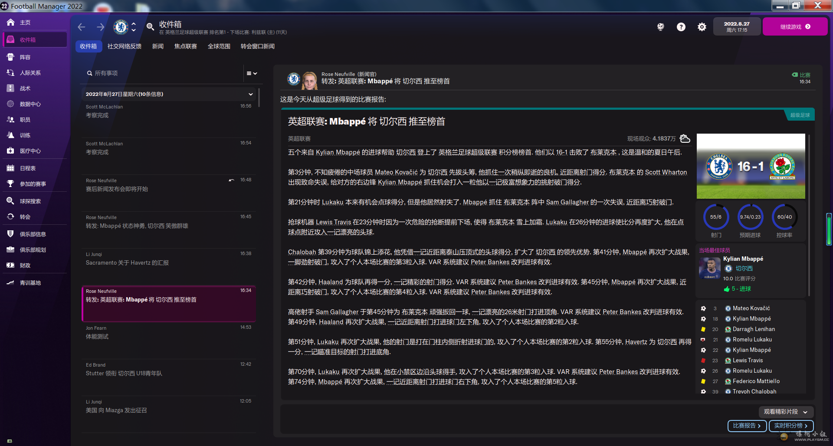Click the Chelsea club badge in header
Viewport: 833px width, 446px height.
click(121, 27)
